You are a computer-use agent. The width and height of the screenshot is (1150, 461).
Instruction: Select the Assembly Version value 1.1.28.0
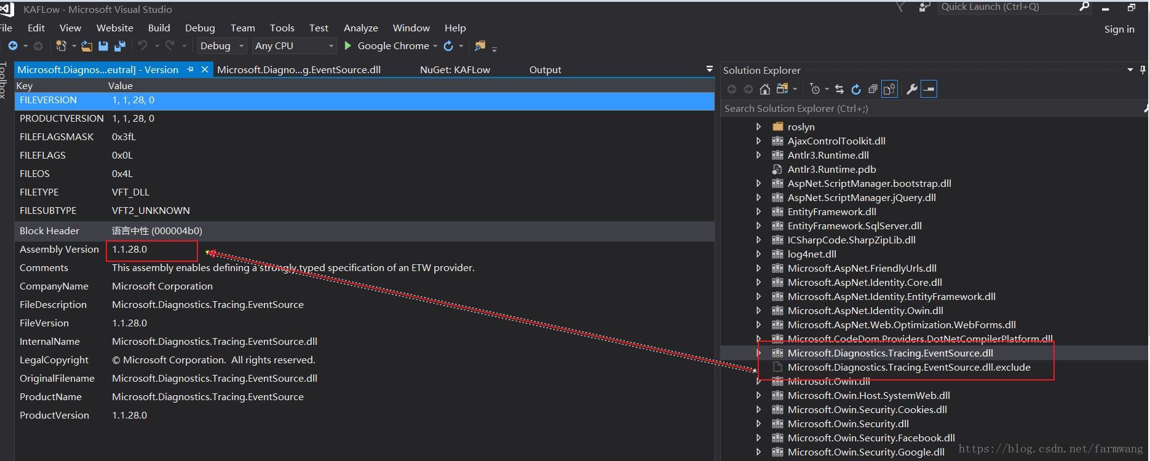[129, 250]
